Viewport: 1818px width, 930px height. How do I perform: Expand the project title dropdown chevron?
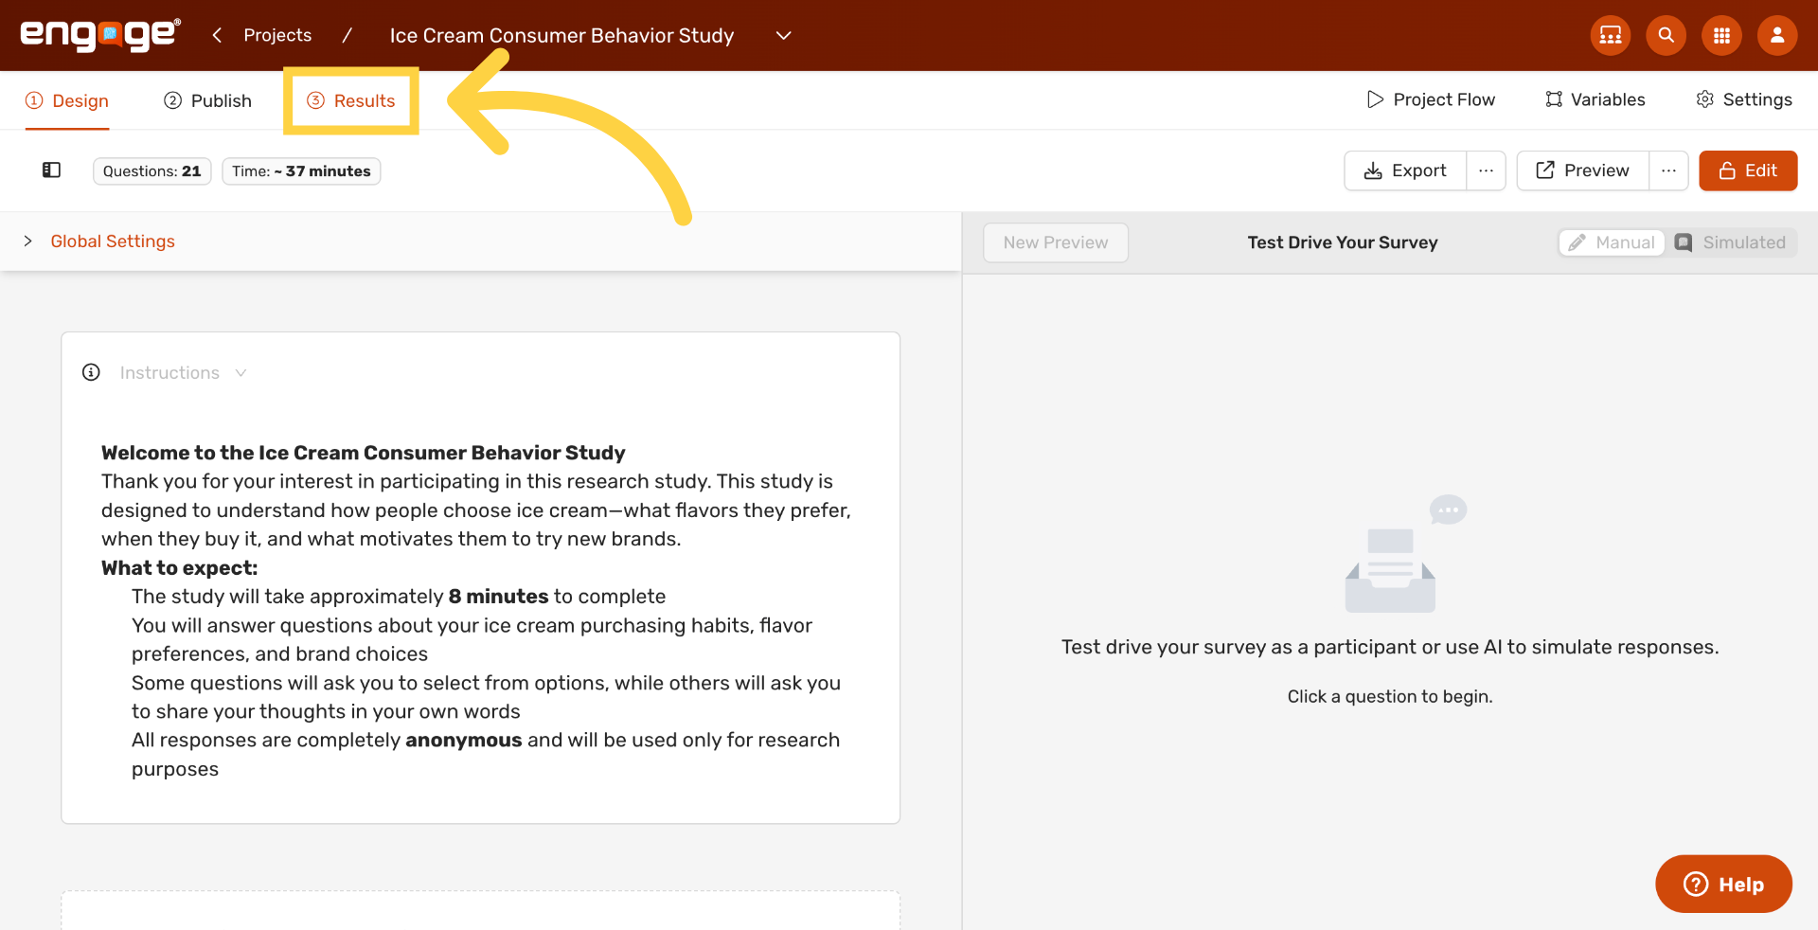[783, 35]
